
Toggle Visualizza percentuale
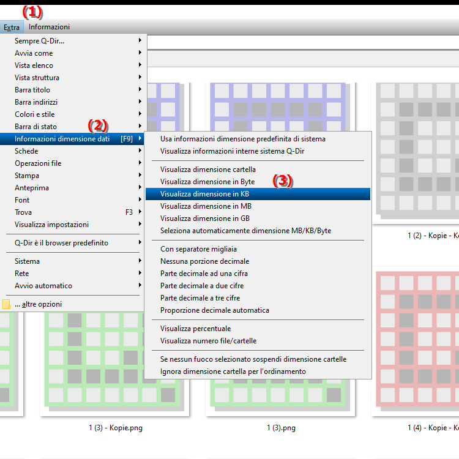(x=258, y=329)
